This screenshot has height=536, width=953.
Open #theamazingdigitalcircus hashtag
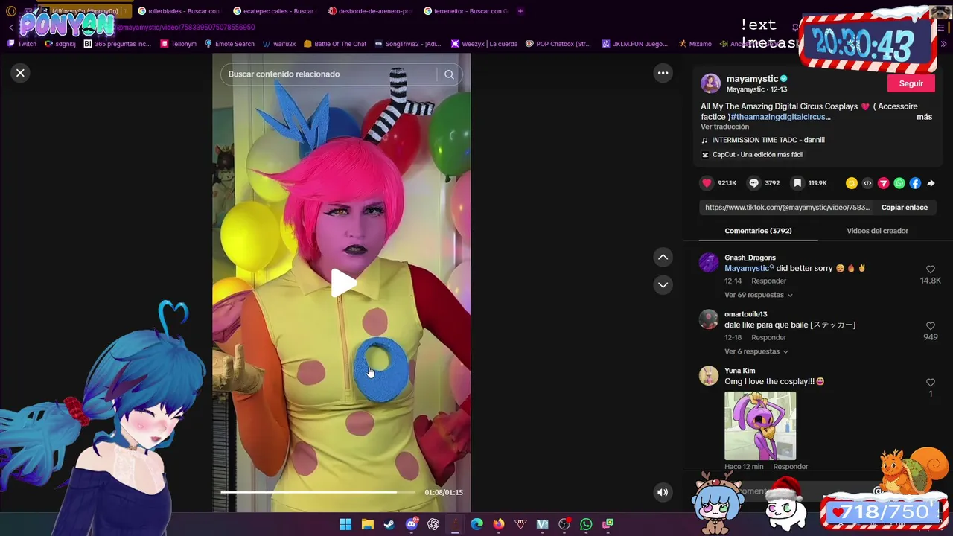tap(780, 117)
